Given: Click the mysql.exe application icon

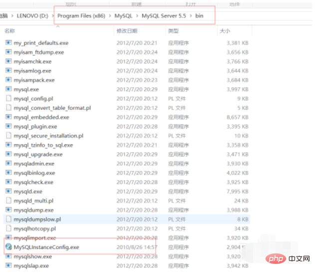Looking at the screenshot, I should pos(8,89).
